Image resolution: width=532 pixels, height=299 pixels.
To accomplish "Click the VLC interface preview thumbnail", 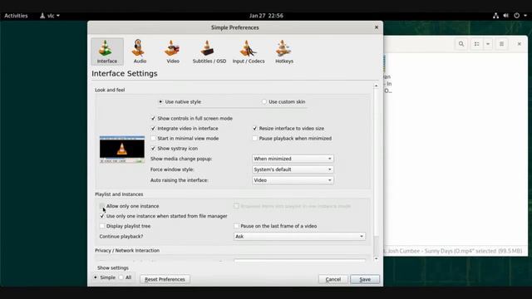I will click(x=122, y=149).
